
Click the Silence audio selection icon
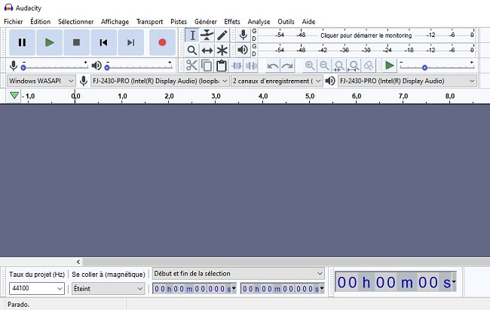[x=252, y=66]
